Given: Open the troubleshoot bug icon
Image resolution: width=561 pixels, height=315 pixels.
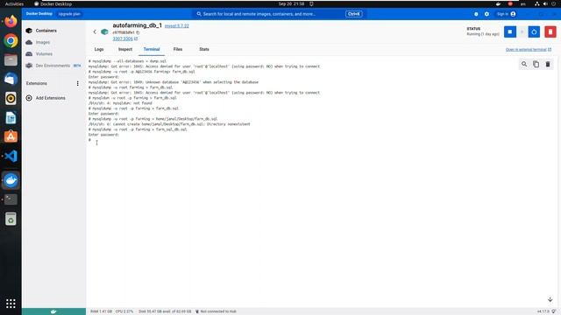Looking at the screenshot, I should click(x=476, y=14).
